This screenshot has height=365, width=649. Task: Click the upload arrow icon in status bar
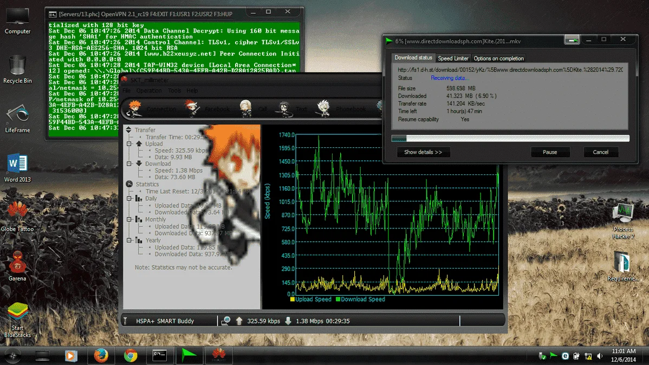239,321
